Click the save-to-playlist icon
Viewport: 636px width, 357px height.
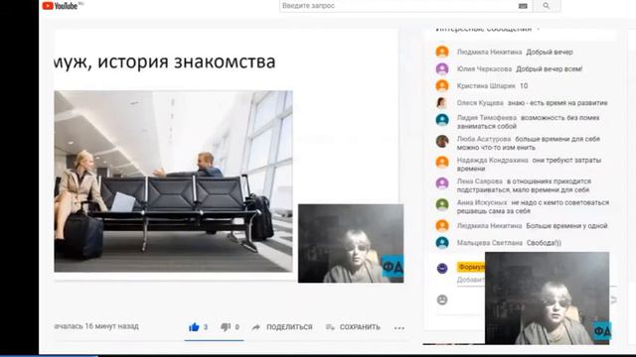(330, 327)
